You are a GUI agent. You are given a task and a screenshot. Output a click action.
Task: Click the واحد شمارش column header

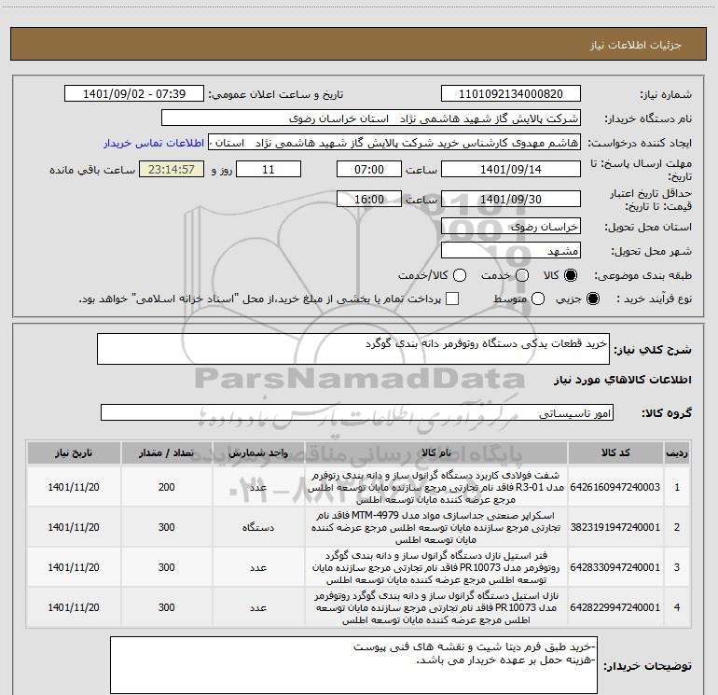tap(258, 453)
